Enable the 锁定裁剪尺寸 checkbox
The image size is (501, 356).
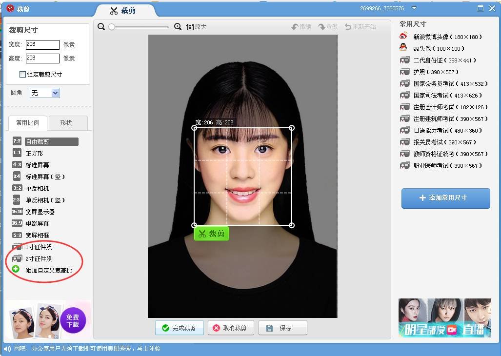[22, 75]
